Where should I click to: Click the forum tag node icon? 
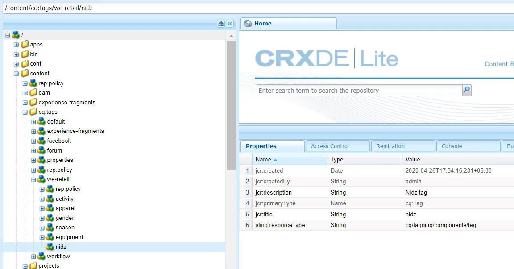click(x=41, y=150)
